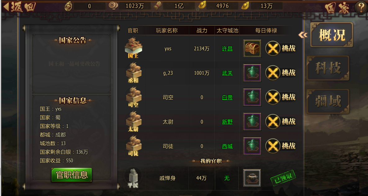Open the 许昌 city link

pyautogui.click(x=227, y=49)
